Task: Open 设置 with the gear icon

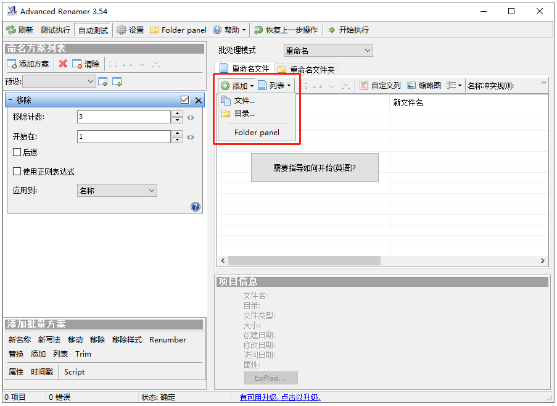Action: click(x=130, y=30)
